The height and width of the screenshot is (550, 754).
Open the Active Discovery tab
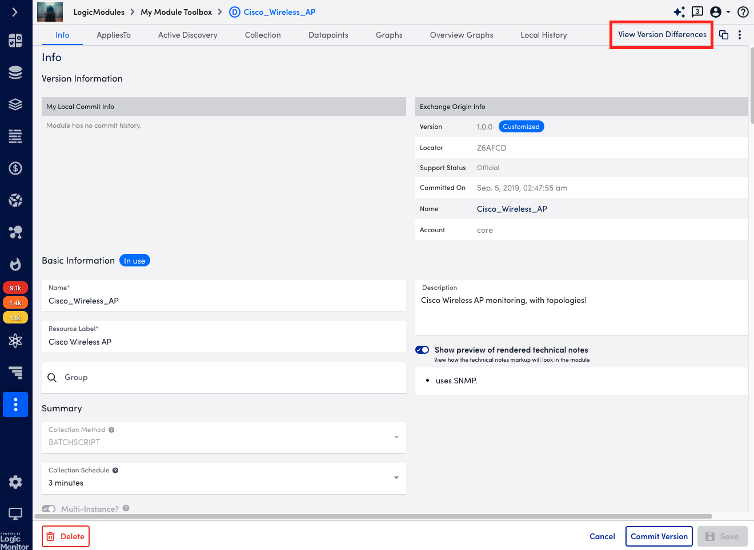click(188, 35)
